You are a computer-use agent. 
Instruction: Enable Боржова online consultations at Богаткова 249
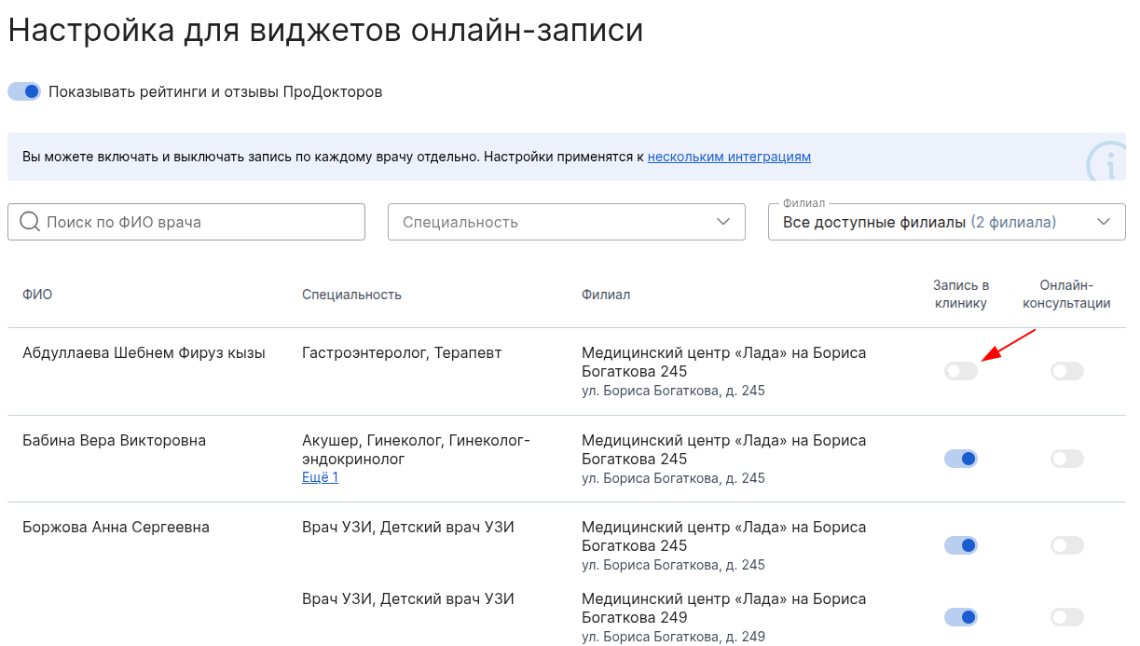point(1067,617)
